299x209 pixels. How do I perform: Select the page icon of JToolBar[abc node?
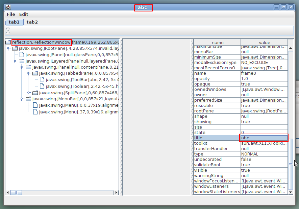42,79
